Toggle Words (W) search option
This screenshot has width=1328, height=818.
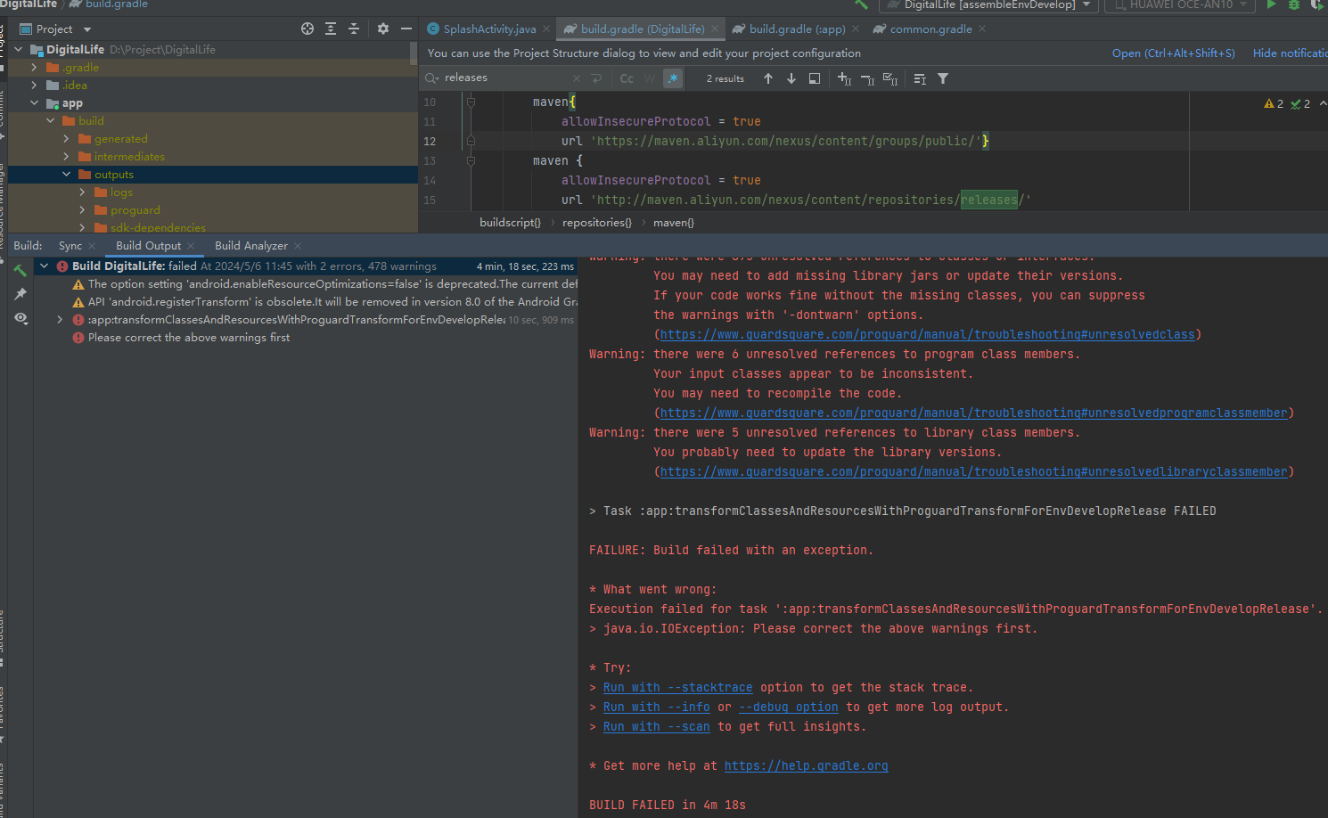(650, 78)
